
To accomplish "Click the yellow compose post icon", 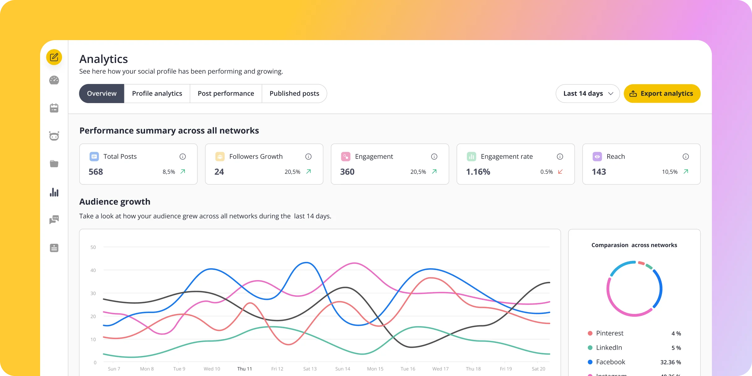I will (x=54, y=57).
